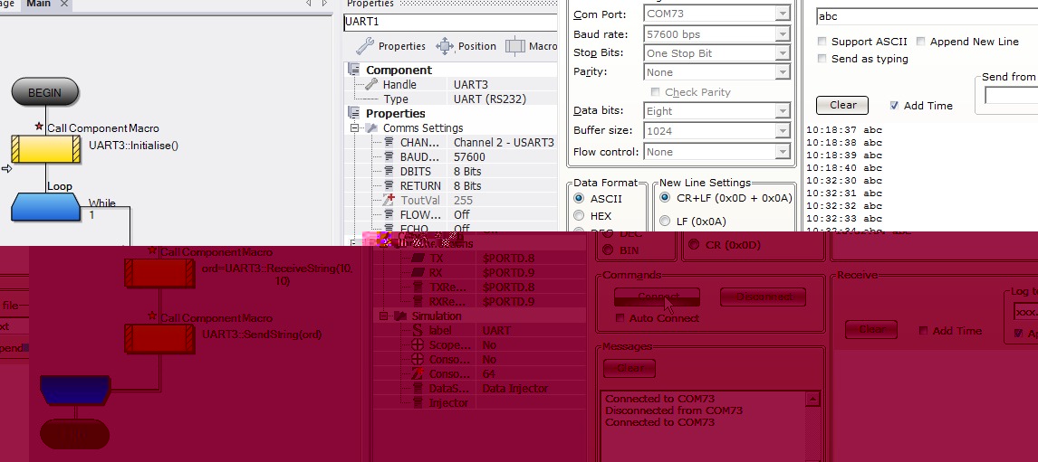Select the UART3::Initialise macro block
The width and height of the screenshot is (1038, 462).
click(45, 148)
